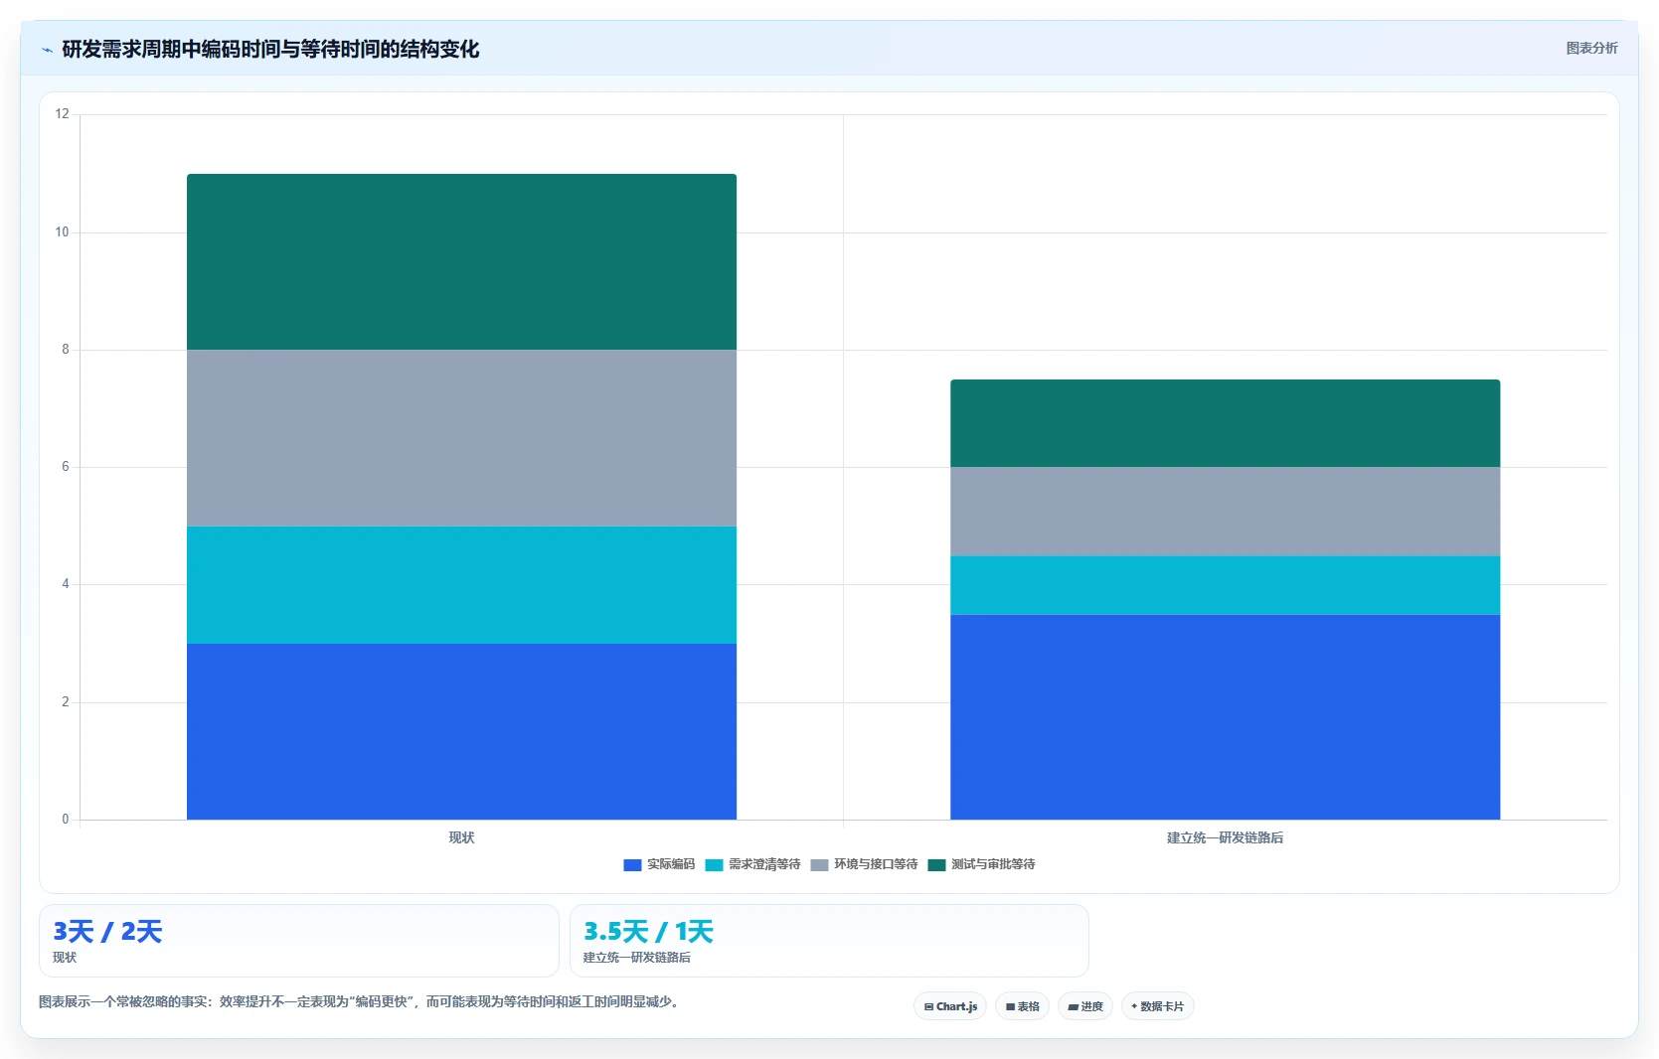Screen dimensions: 1659x1059
Task: Open the Chart.js chip
Action: (950, 1006)
